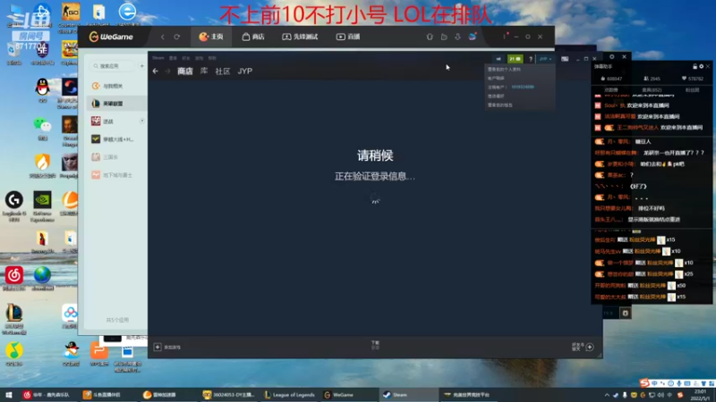Refresh the WeGame page
Viewport: 716px width, 402px height.
[176, 37]
